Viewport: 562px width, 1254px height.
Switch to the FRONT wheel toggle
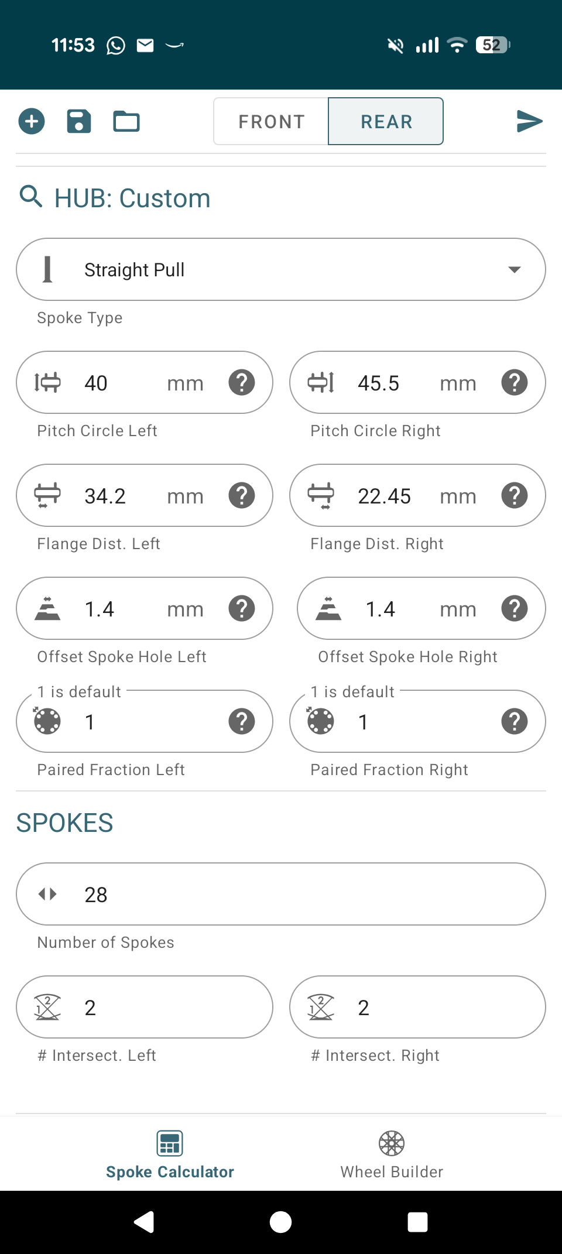coord(272,122)
